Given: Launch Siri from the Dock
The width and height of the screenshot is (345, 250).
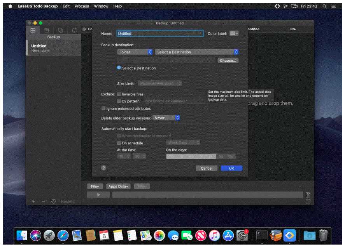Looking at the screenshot, I should pos(35,236).
